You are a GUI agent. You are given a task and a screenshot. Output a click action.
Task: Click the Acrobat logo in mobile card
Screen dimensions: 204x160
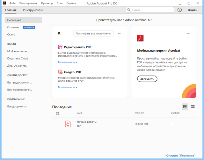click(140, 38)
